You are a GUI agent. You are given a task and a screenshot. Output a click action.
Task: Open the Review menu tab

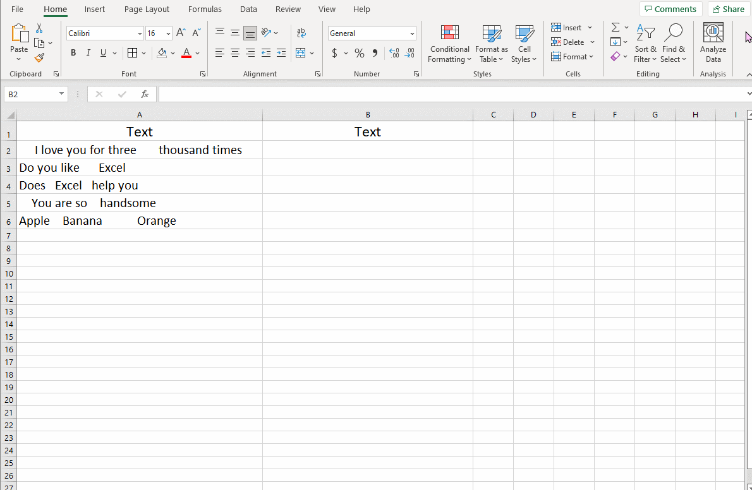(x=288, y=9)
